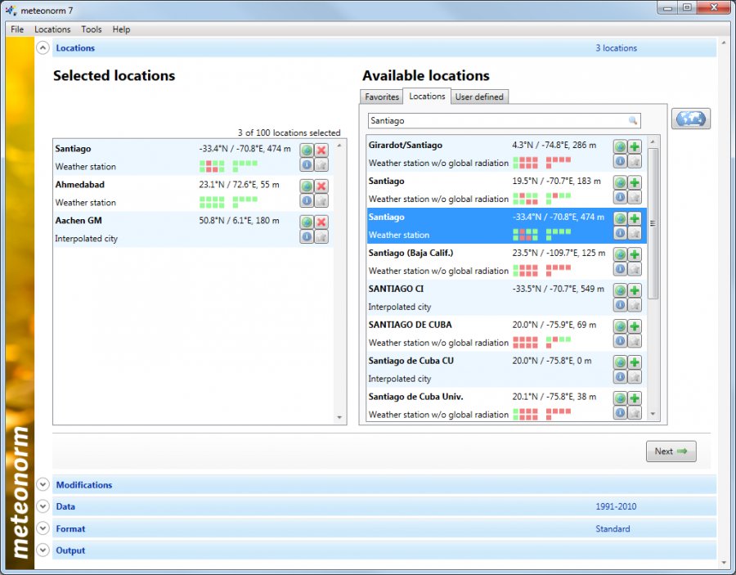This screenshot has width=736, height=575.
Task: Click the magnifier icon in search box
Action: [633, 120]
